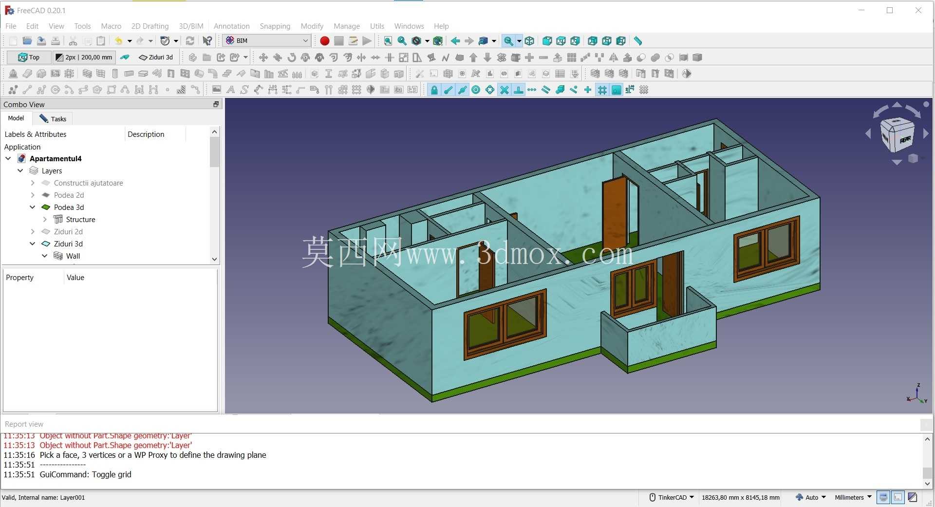Select the Move tool cross-arrows icon
The height and width of the screenshot is (507, 935).
(263, 57)
